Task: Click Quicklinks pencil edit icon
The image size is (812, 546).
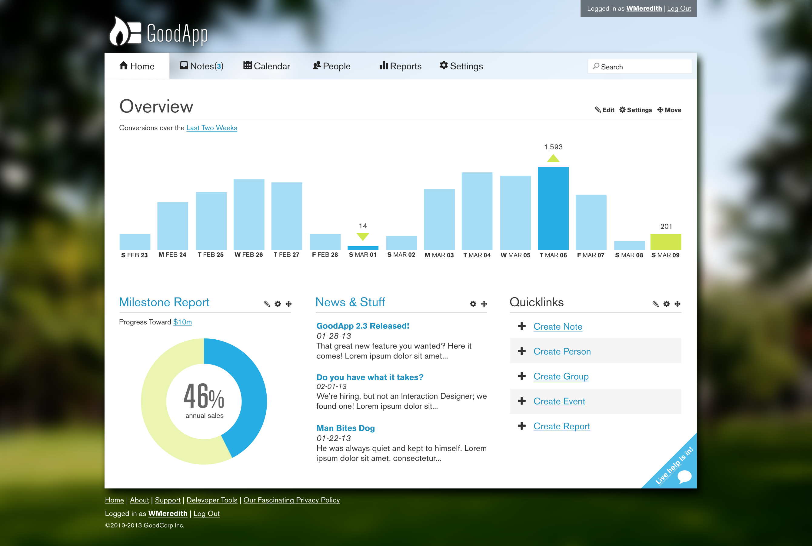Action: click(x=655, y=304)
